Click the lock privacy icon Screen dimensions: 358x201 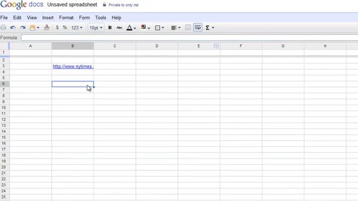[105, 4]
